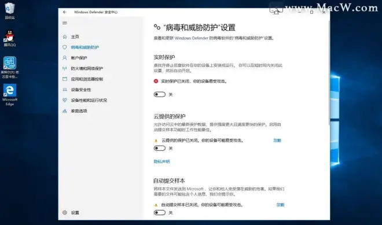Click the shield icon for 病毒和威胁防护
The image size is (382, 225).
(65, 47)
